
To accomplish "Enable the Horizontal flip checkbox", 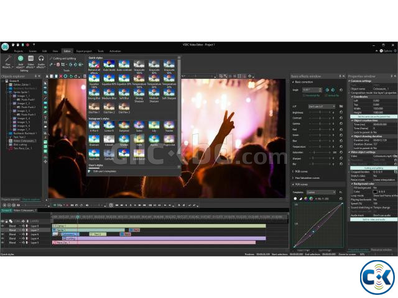I will (x=304, y=96).
